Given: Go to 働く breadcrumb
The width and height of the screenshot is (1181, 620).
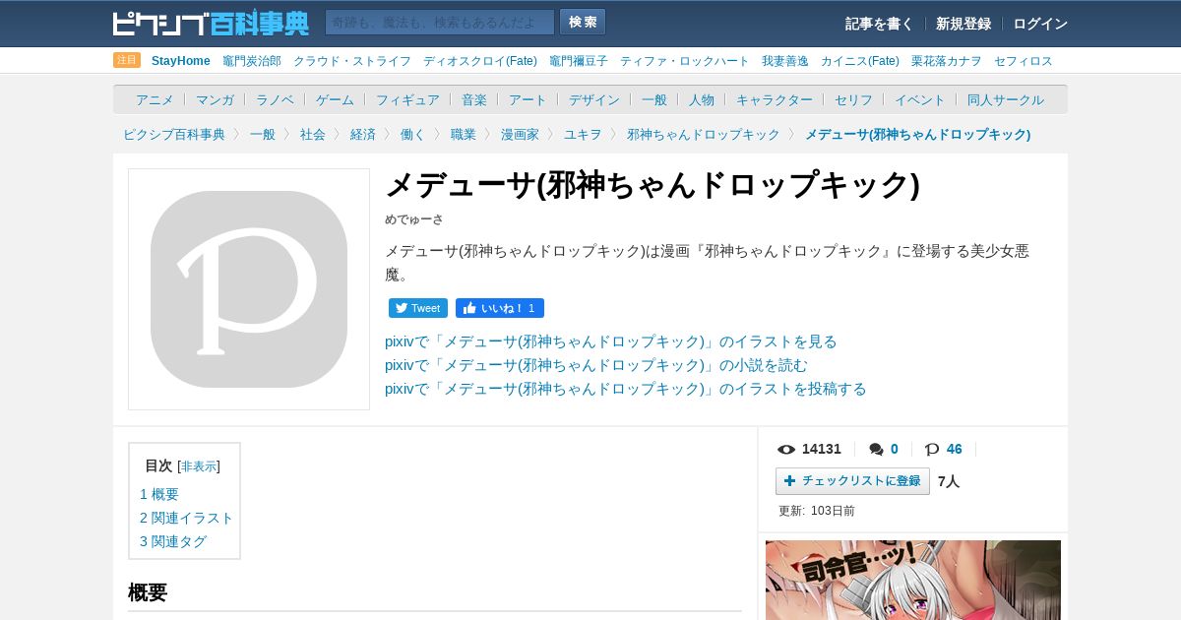Looking at the screenshot, I should pos(413,134).
